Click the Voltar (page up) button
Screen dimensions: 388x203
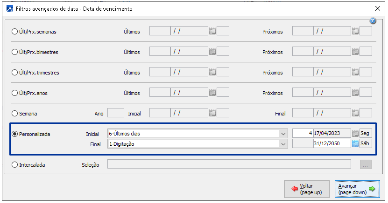pos(307,189)
